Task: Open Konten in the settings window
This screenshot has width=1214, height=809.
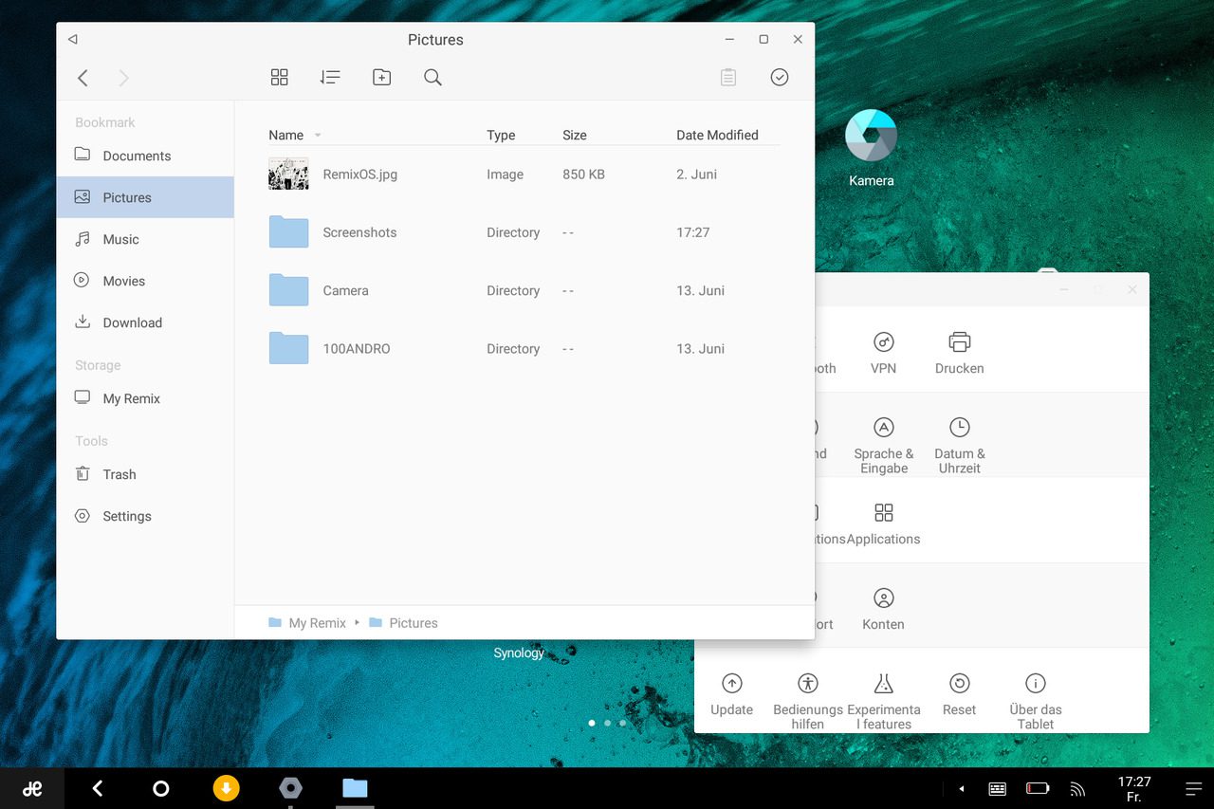Action: [x=883, y=610]
